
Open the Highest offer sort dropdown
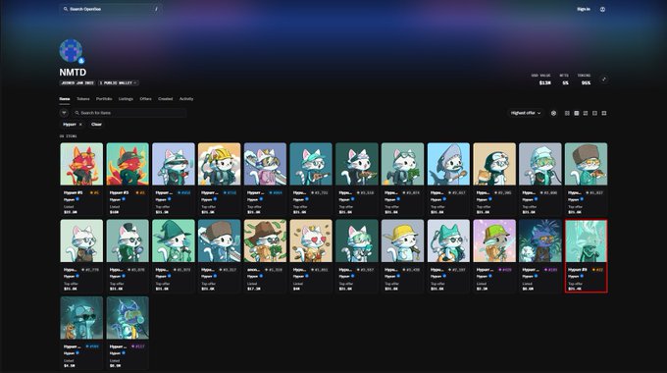click(526, 113)
